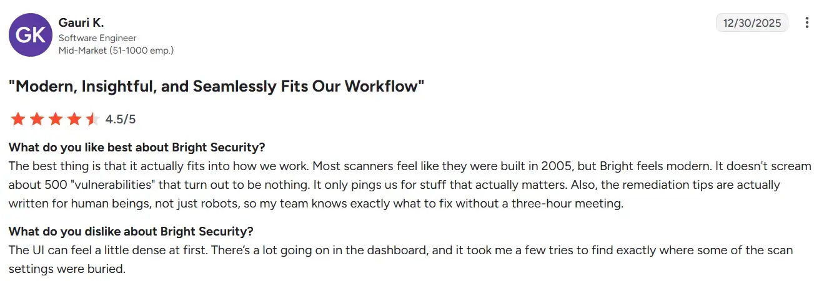The height and width of the screenshot is (281, 814).
Task: Click the purple GK avatar circle
Action: point(30,35)
